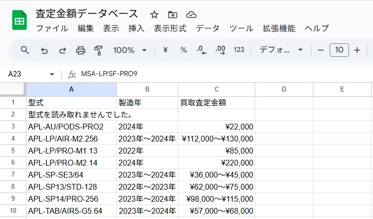Select the paint format roller tool

tap(99, 50)
